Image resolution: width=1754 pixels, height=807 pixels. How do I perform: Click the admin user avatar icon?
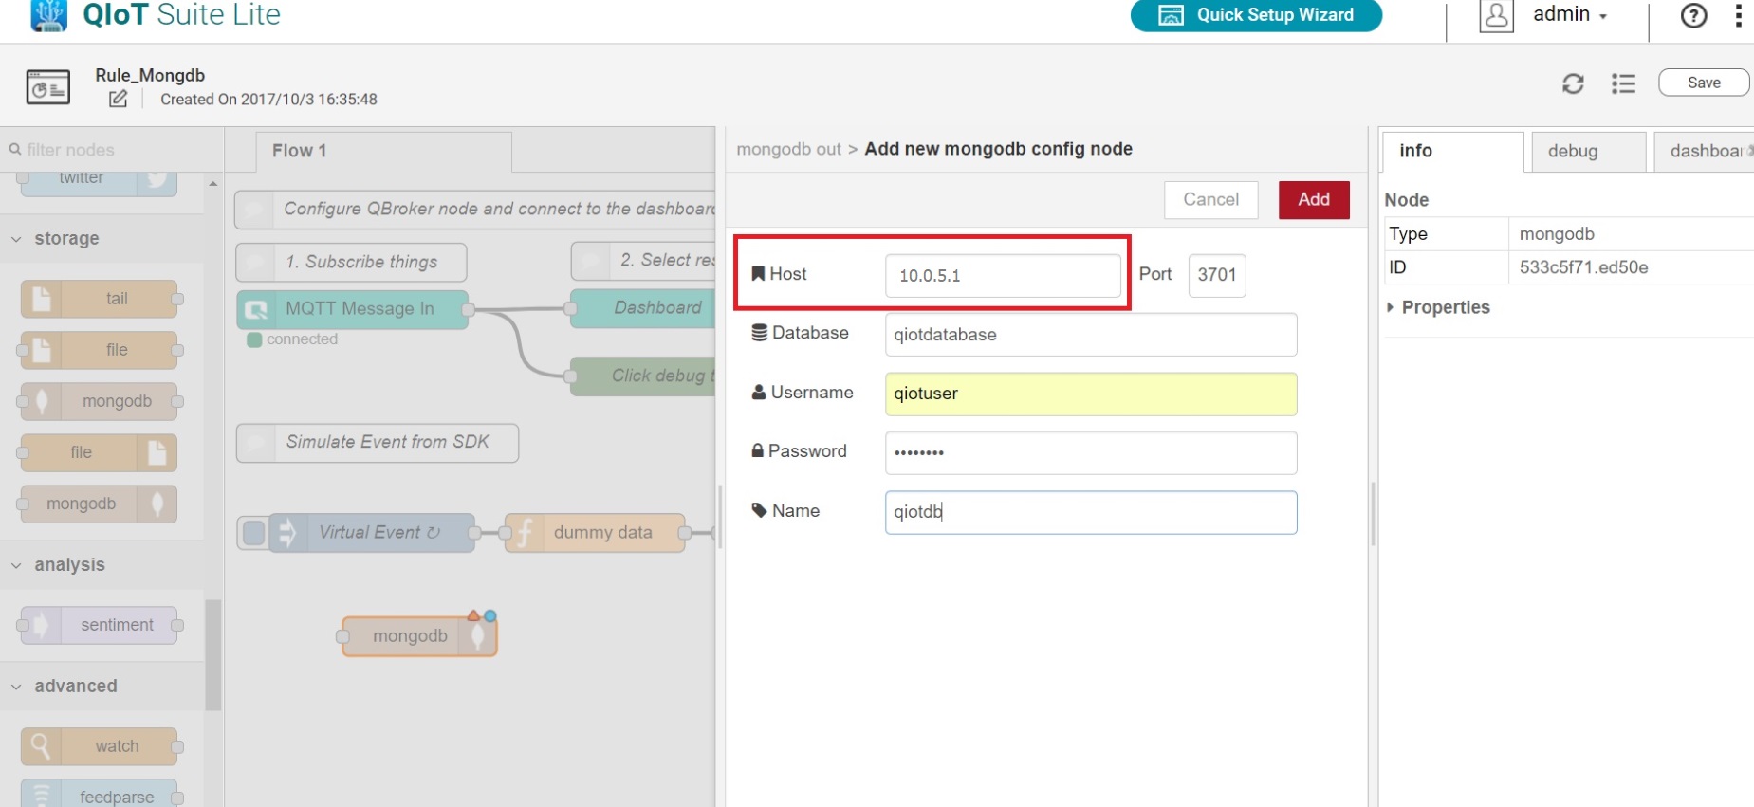coord(1496,16)
